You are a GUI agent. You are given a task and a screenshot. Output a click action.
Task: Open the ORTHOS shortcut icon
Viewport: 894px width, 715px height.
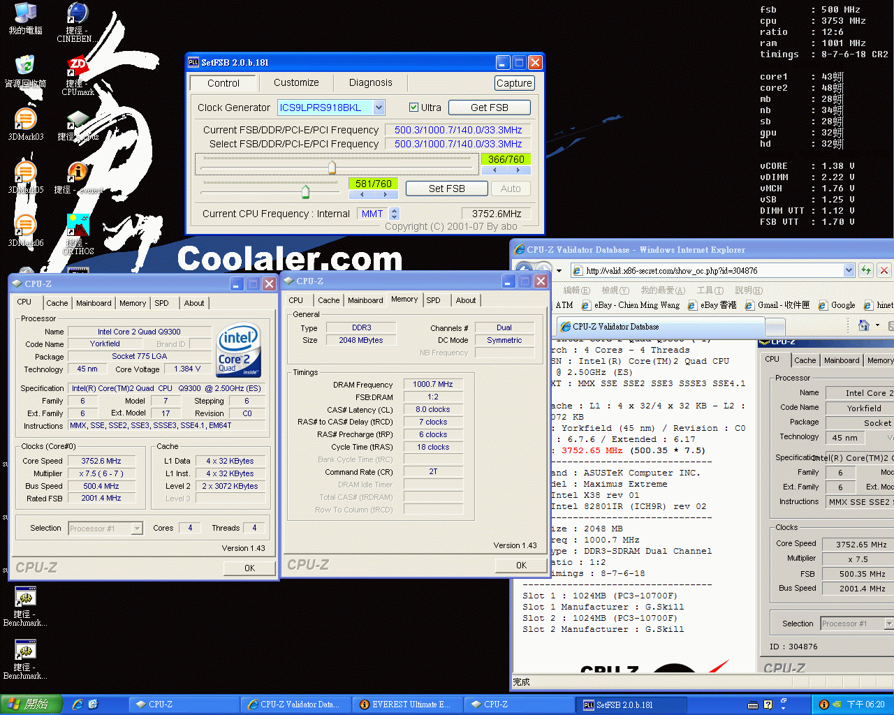(x=78, y=226)
